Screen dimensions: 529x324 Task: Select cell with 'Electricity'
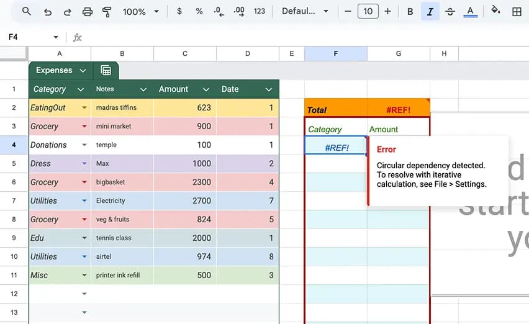point(122,201)
